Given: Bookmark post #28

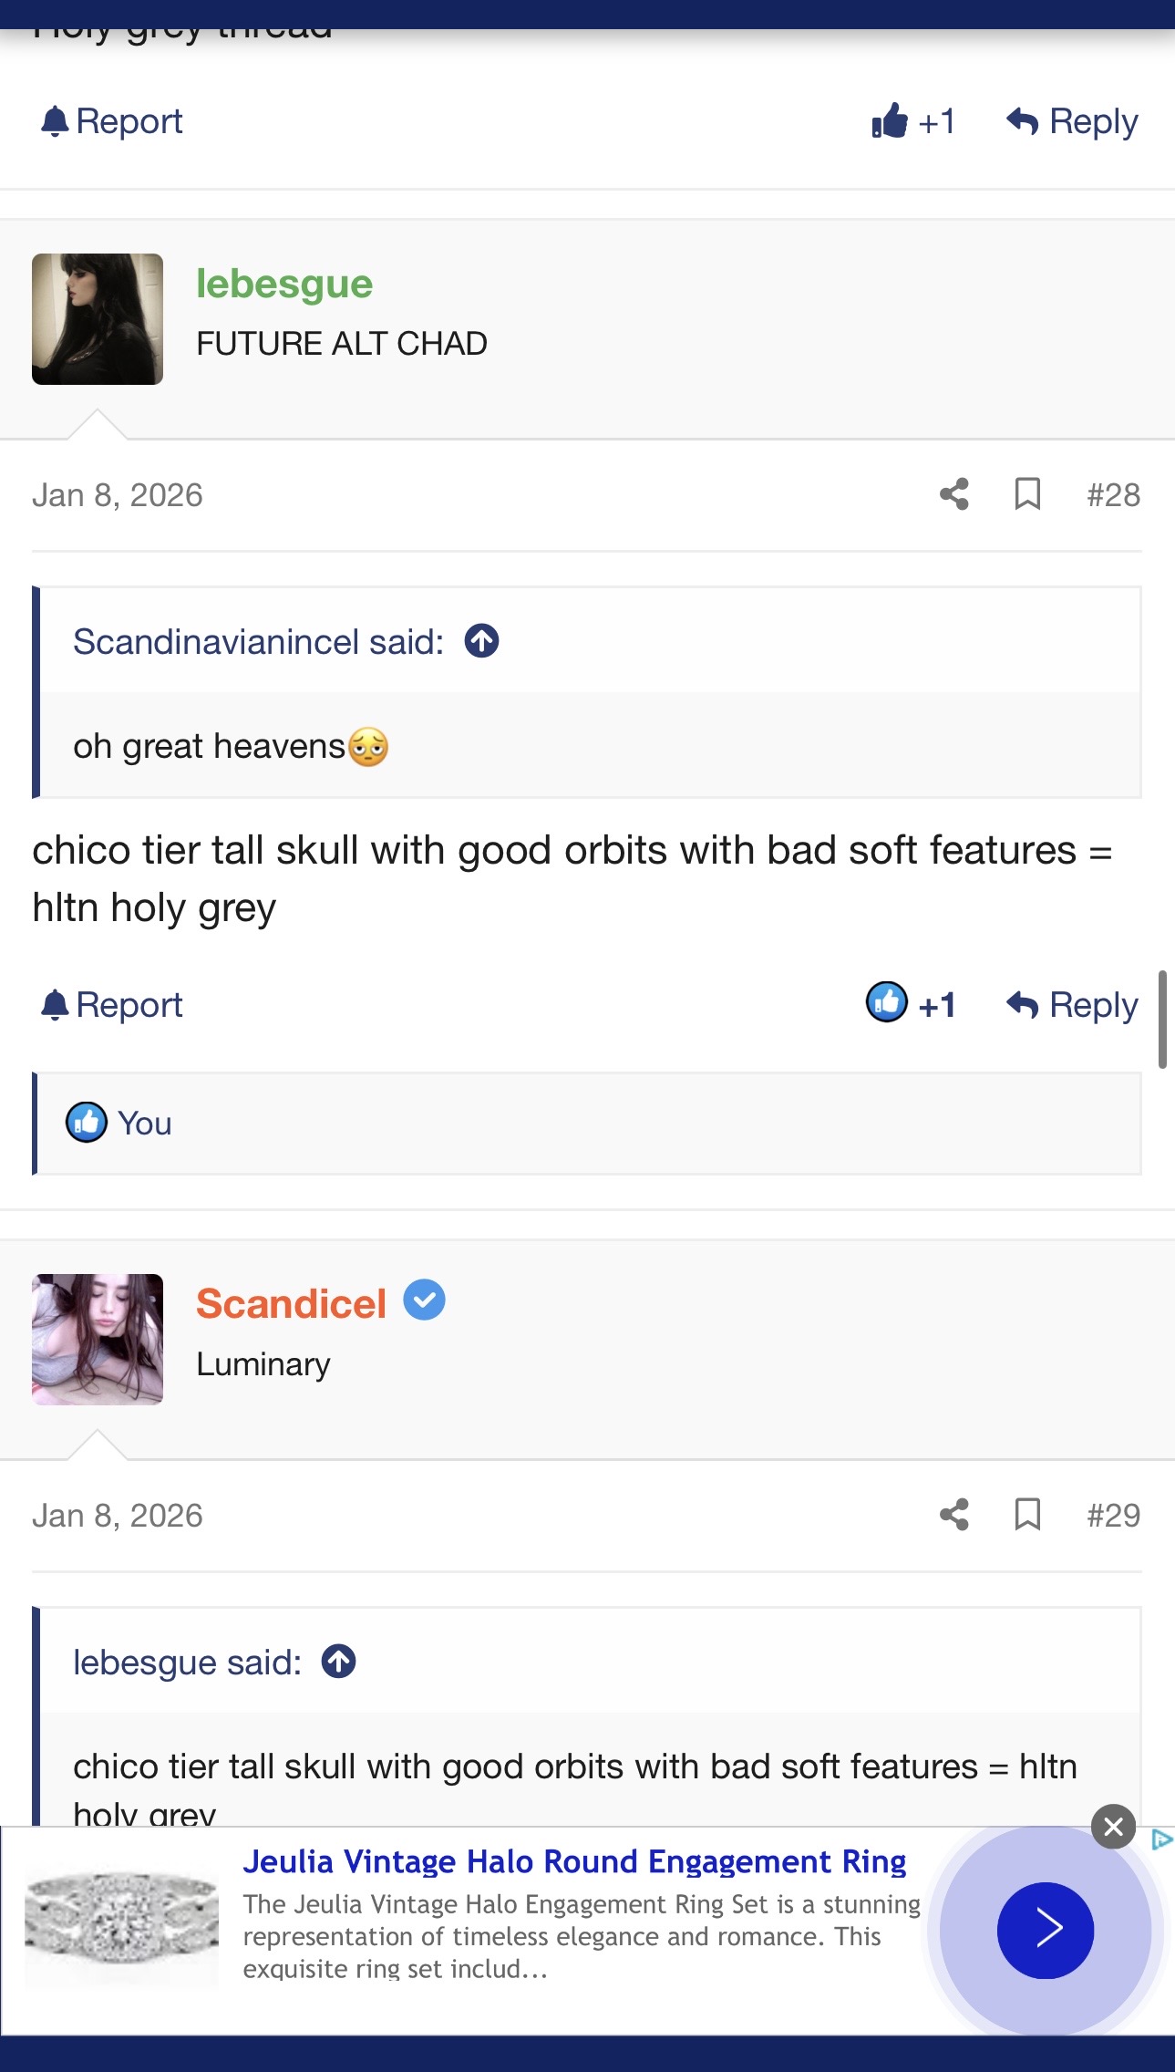Looking at the screenshot, I should (1027, 494).
